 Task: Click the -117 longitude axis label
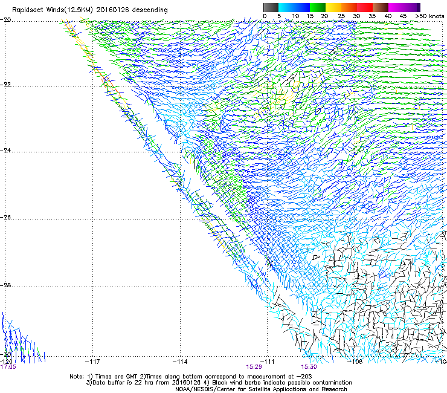click(x=92, y=362)
